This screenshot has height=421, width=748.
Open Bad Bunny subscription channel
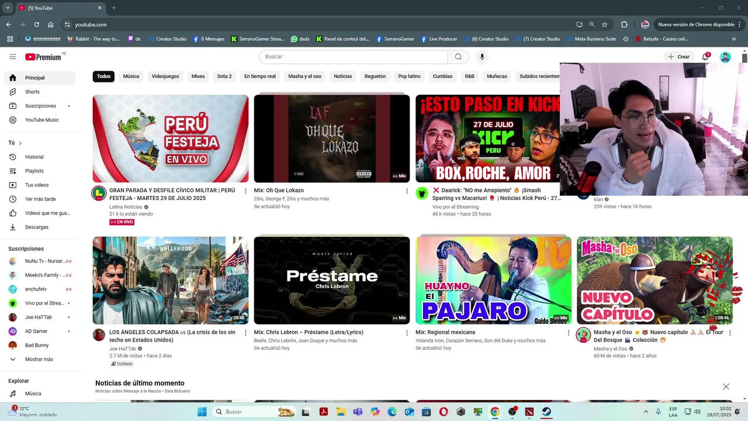[x=40, y=345]
